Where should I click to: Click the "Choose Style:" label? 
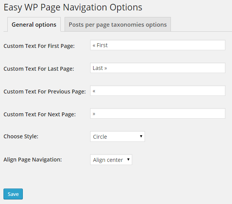point(21,136)
